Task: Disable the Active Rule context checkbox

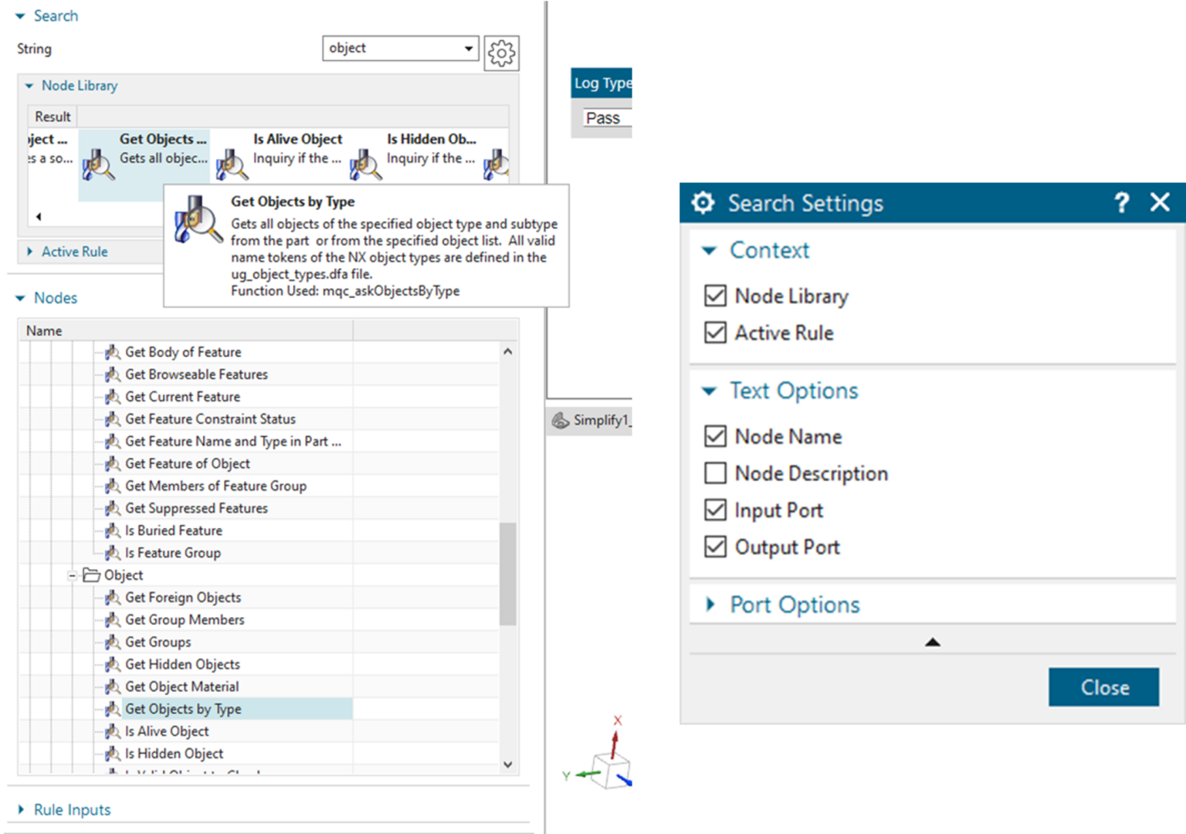Action: pyautogui.click(x=714, y=333)
